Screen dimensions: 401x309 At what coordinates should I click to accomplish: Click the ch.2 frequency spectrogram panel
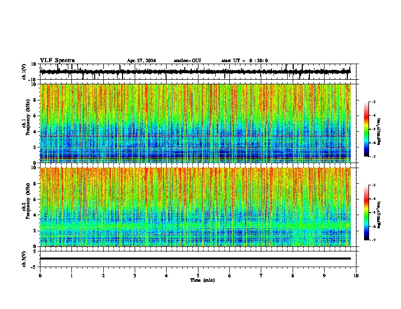click(195, 207)
